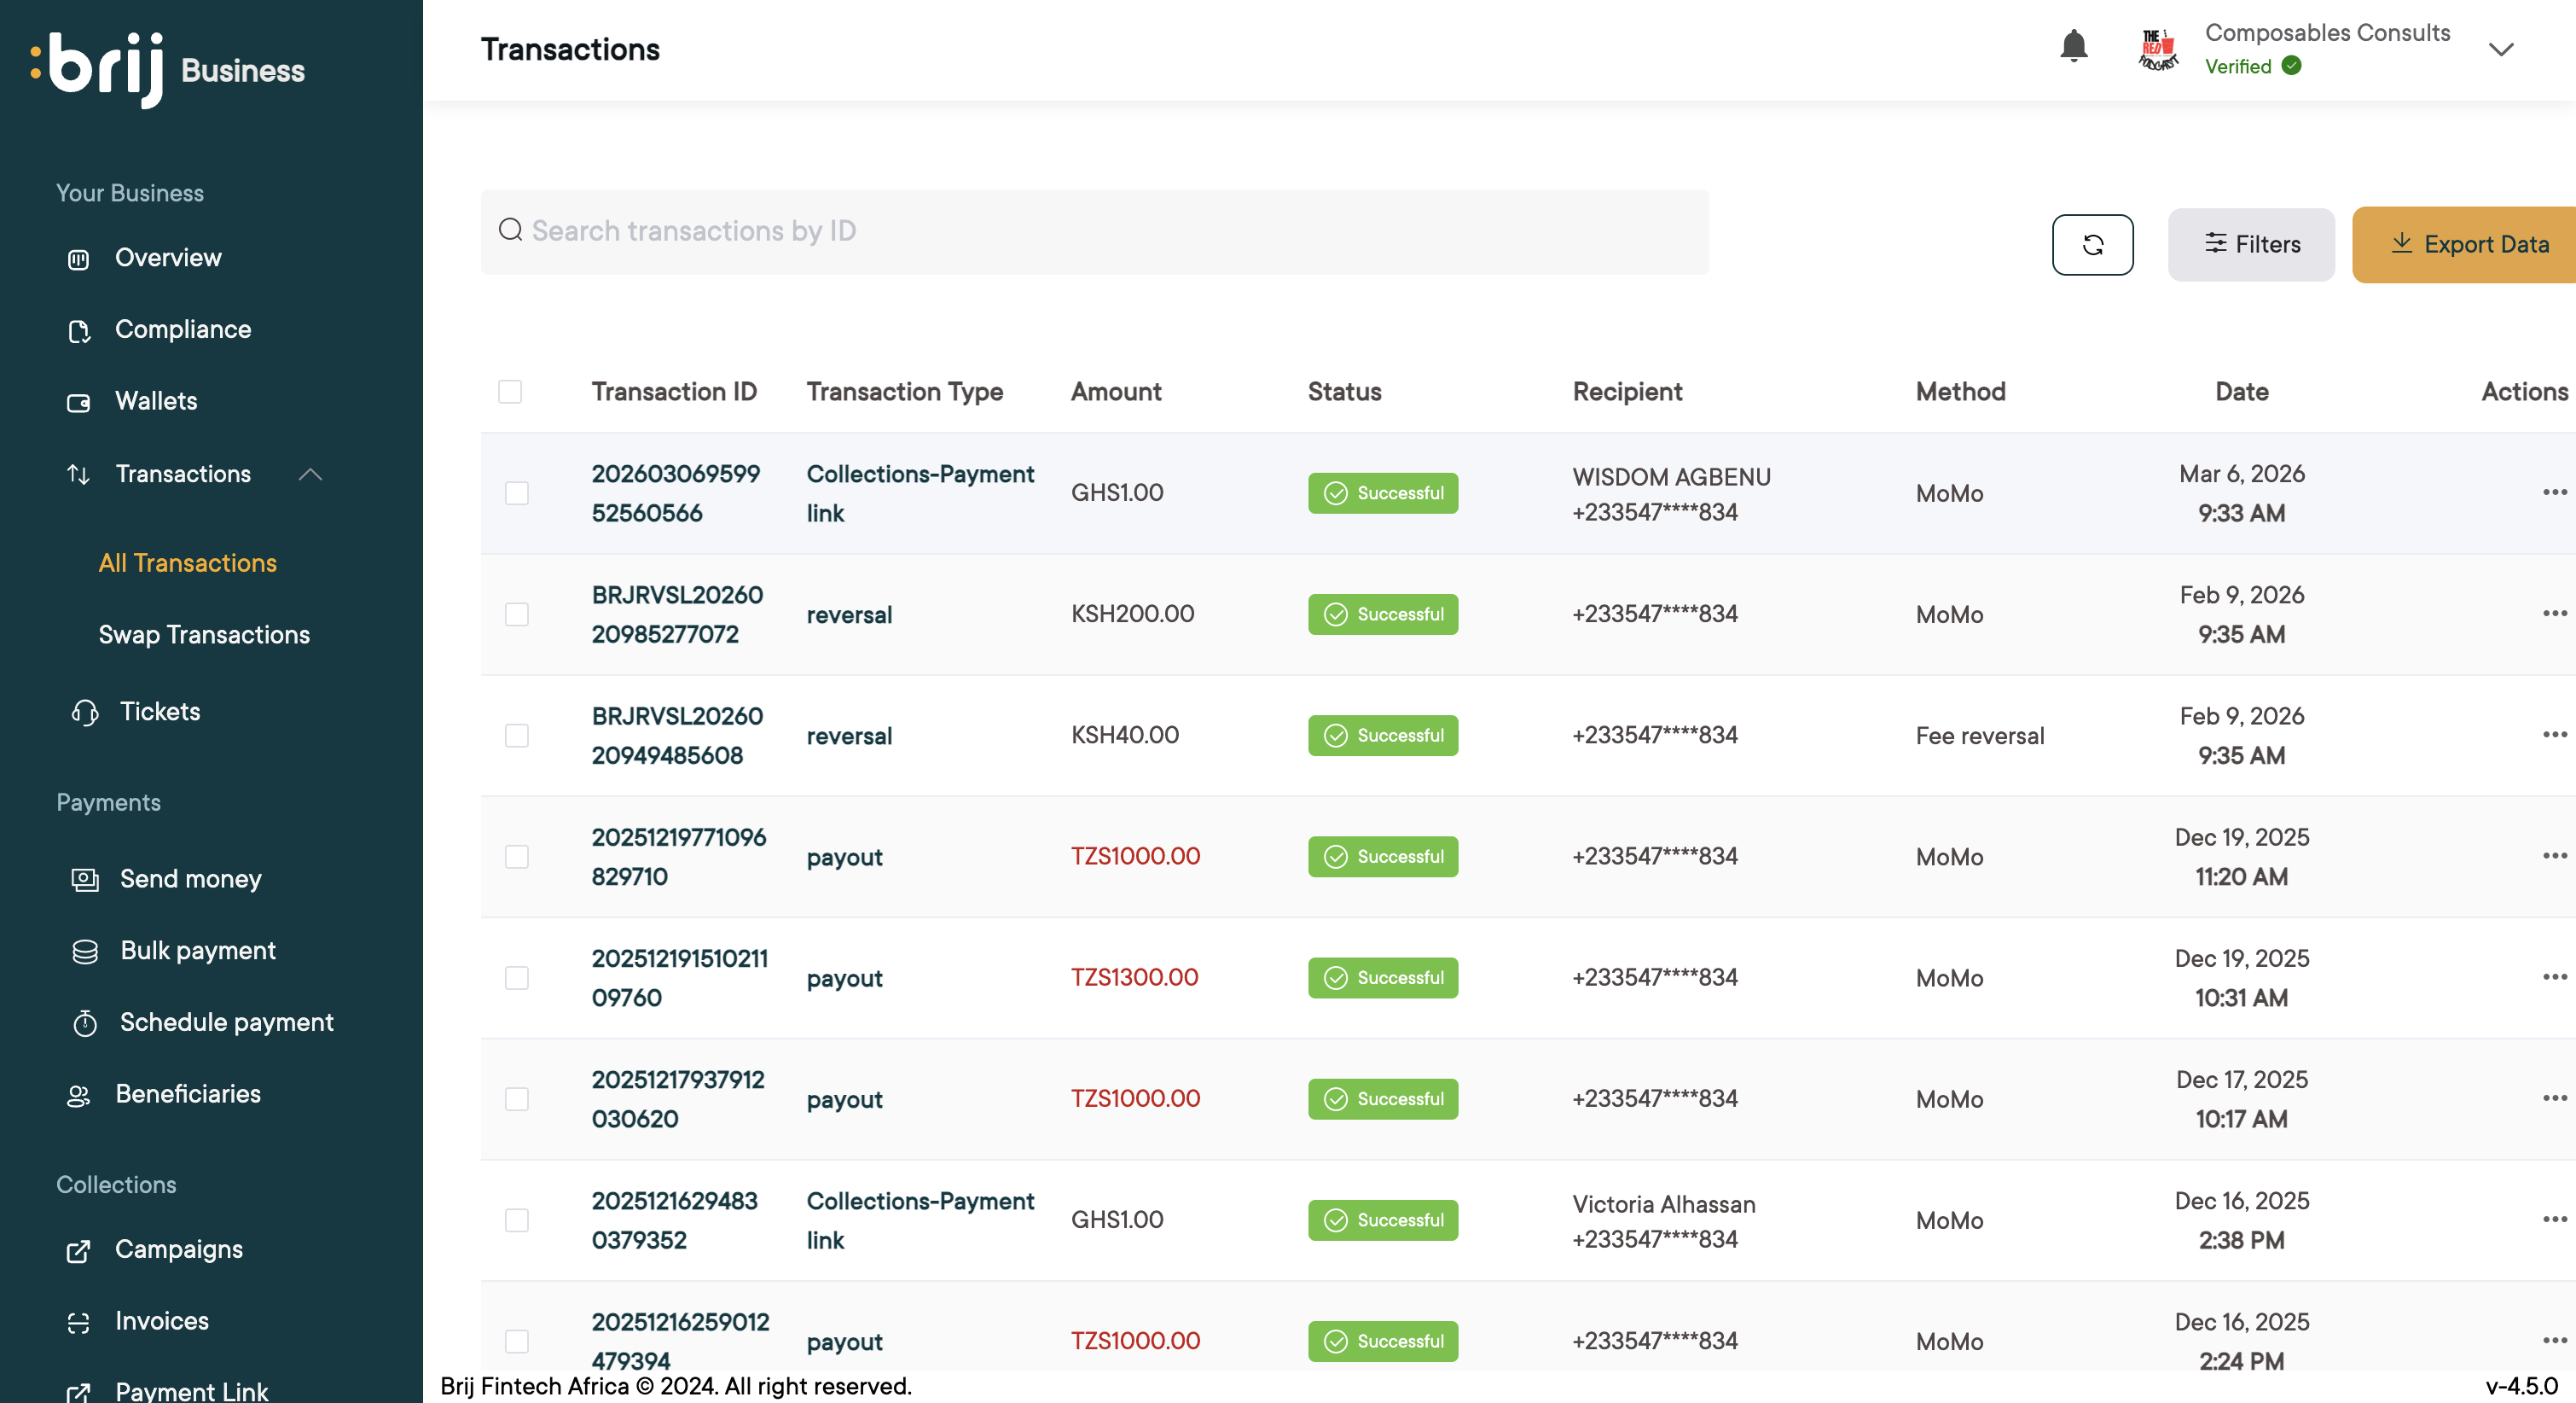
Task: Toggle the select-all header checkbox
Action: click(x=510, y=391)
